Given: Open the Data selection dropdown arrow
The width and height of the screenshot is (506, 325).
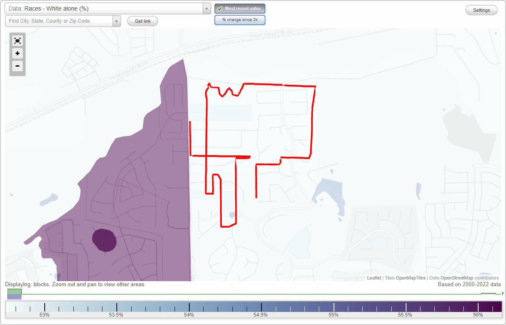Looking at the screenshot, I should coord(207,8).
